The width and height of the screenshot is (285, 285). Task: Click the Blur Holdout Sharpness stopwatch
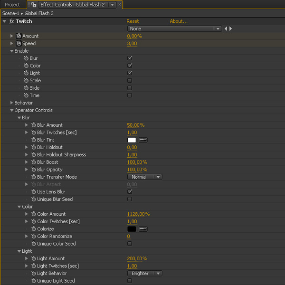33,155
